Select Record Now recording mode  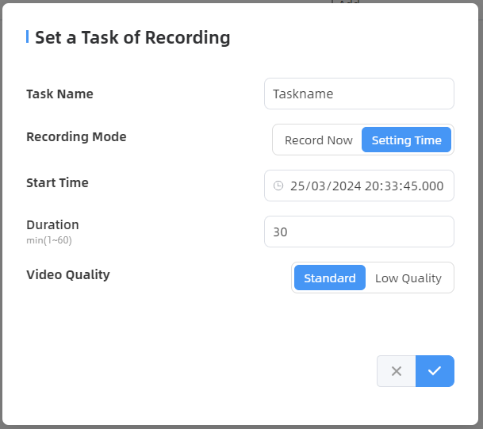318,140
